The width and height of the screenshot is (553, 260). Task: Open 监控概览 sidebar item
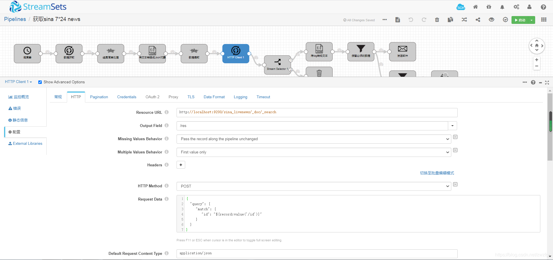point(19,97)
